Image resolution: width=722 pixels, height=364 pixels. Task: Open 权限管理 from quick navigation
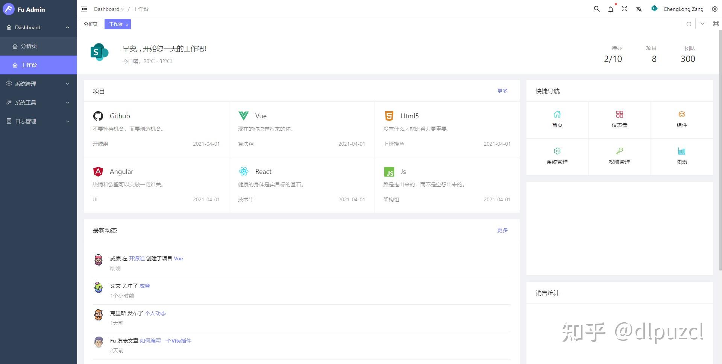(x=619, y=156)
